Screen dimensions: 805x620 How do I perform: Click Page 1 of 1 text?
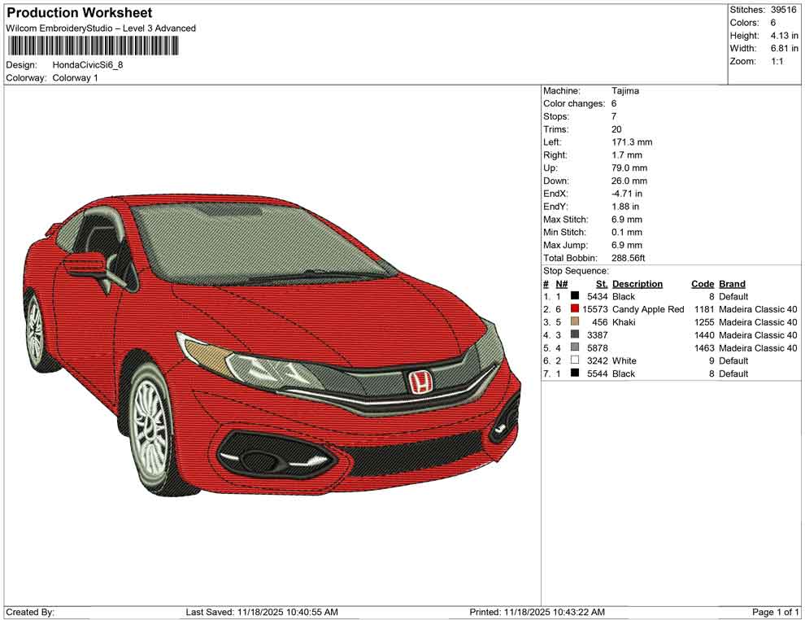coord(774,612)
